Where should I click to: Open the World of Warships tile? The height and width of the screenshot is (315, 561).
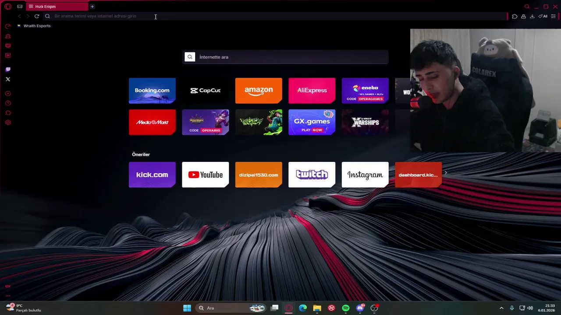[x=365, y=122]
